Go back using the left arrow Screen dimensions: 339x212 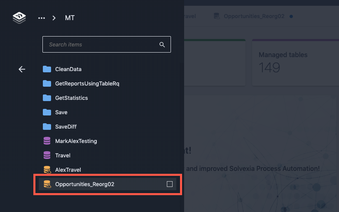[x=22, y=69]
